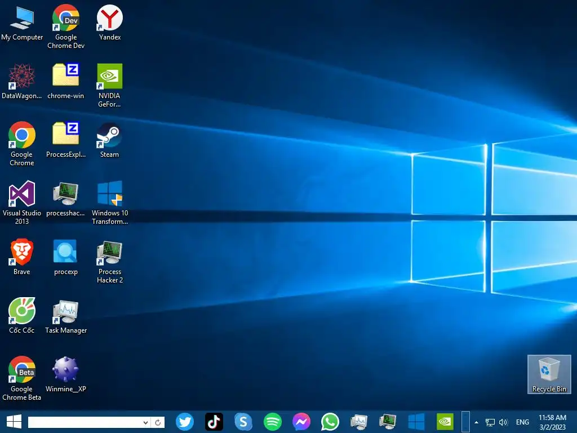
Task: Open Process Hacker taskbar icon
Action: (388, 422)
